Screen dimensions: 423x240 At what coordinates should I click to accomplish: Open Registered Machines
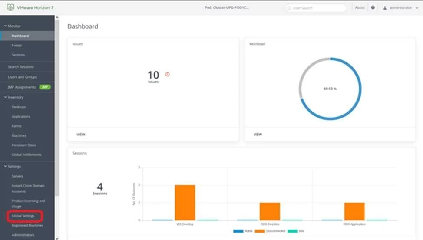(27, 225)
